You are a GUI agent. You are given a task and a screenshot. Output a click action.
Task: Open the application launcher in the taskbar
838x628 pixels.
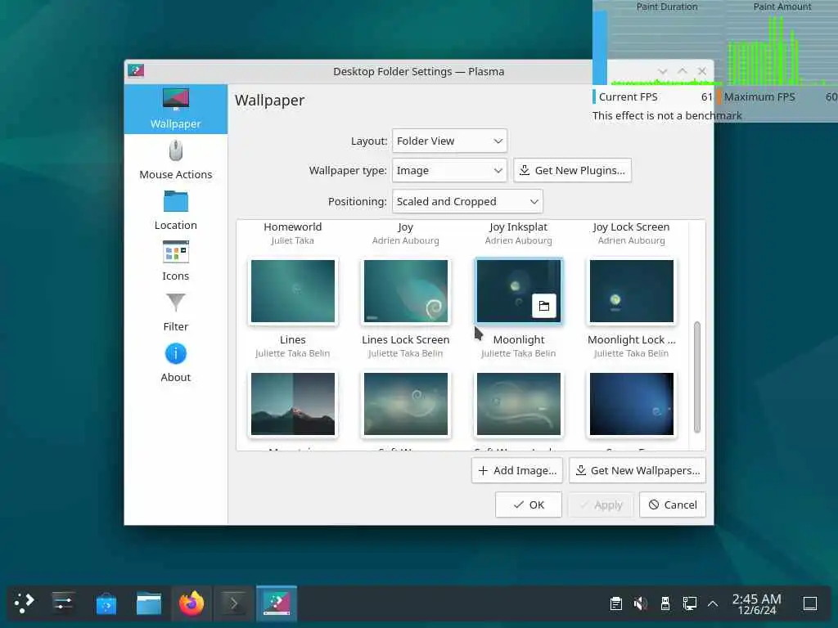click(25, 603)
